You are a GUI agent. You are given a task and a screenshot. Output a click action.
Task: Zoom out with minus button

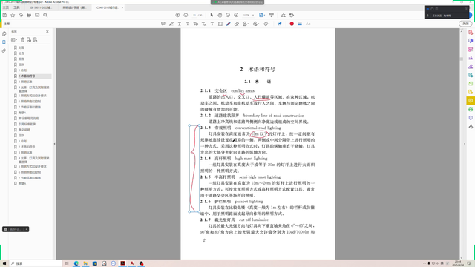tap(228, 15)
